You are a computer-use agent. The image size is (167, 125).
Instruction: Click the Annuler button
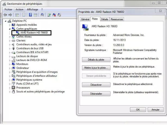[156, 110]
